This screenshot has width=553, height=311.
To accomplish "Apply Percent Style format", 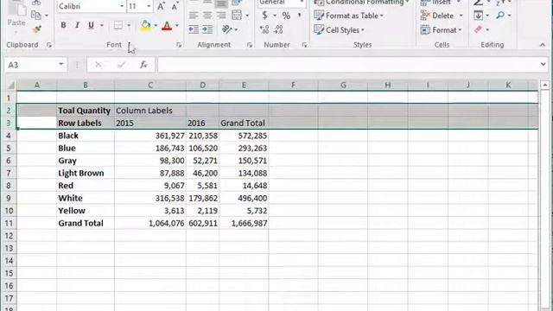I will pyautogui.click(x=286, y=16).
